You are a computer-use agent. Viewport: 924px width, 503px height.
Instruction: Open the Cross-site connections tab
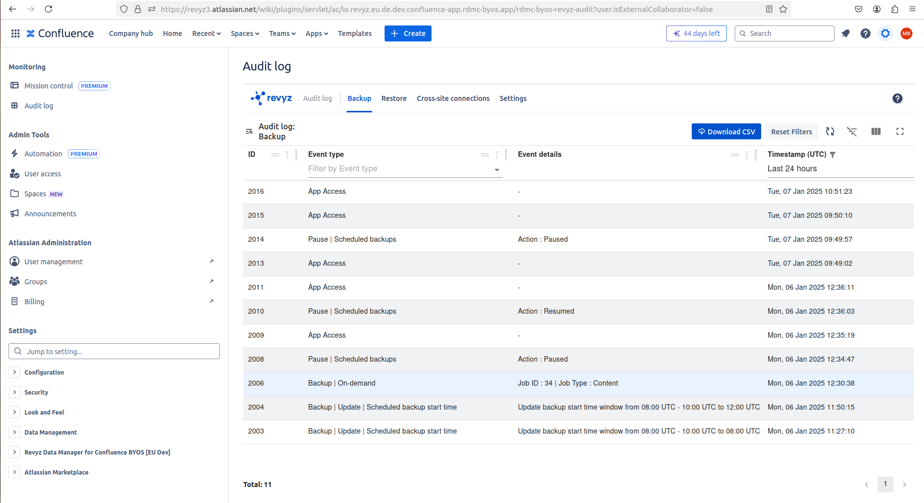point(453,98)
